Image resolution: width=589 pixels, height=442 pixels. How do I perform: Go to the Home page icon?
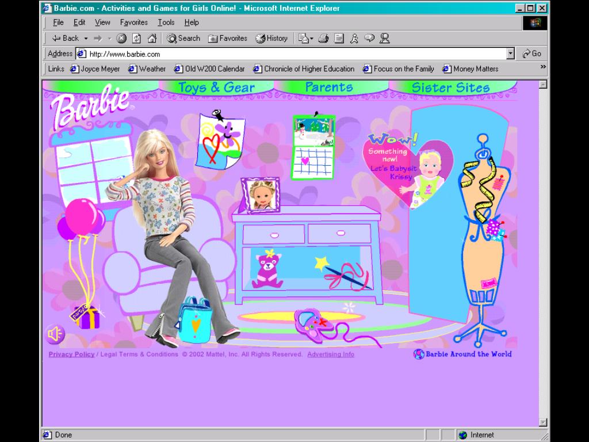point(152,38)
